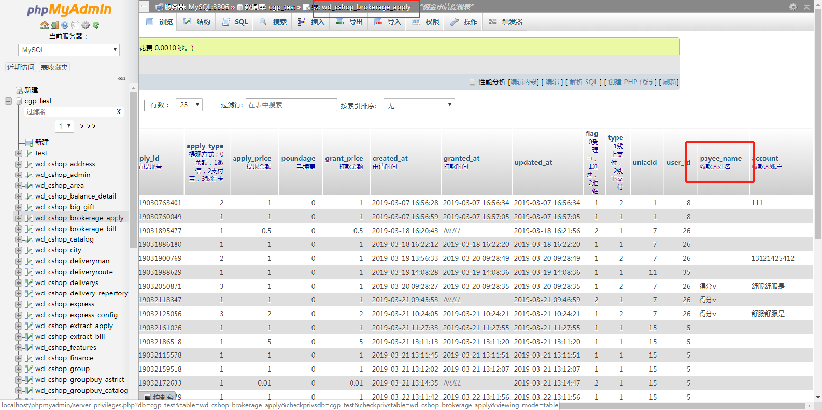Reload navigation panel with green refresh icon

(x=96, y=25)
